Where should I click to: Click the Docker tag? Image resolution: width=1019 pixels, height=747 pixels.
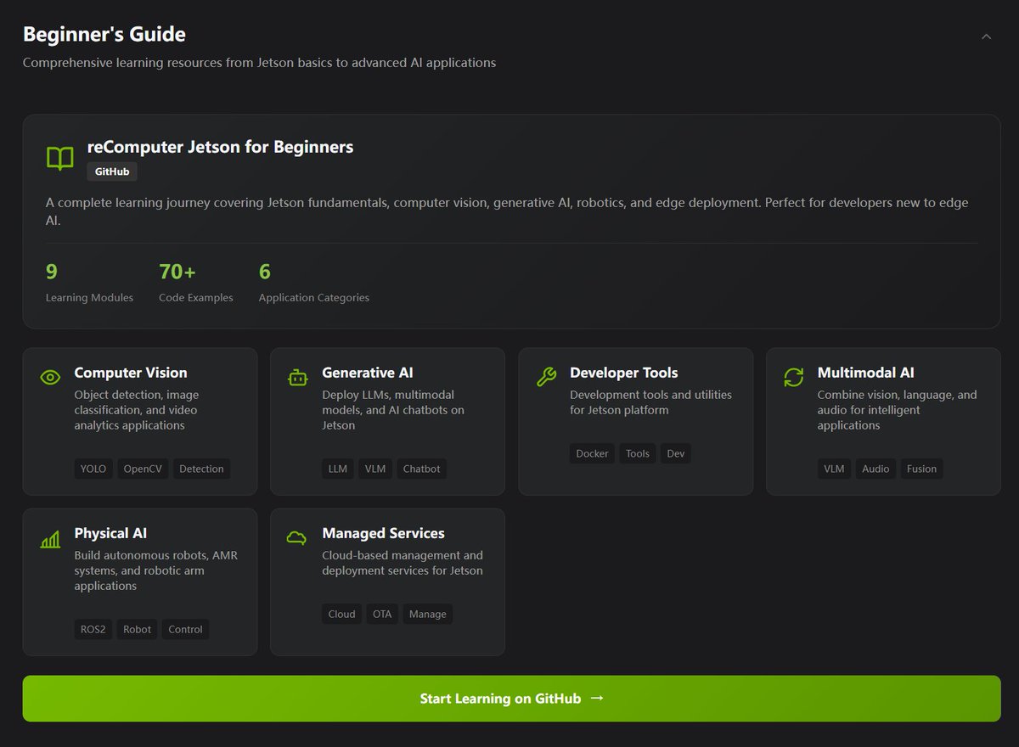pyautogui.click(x=592, y=453)
